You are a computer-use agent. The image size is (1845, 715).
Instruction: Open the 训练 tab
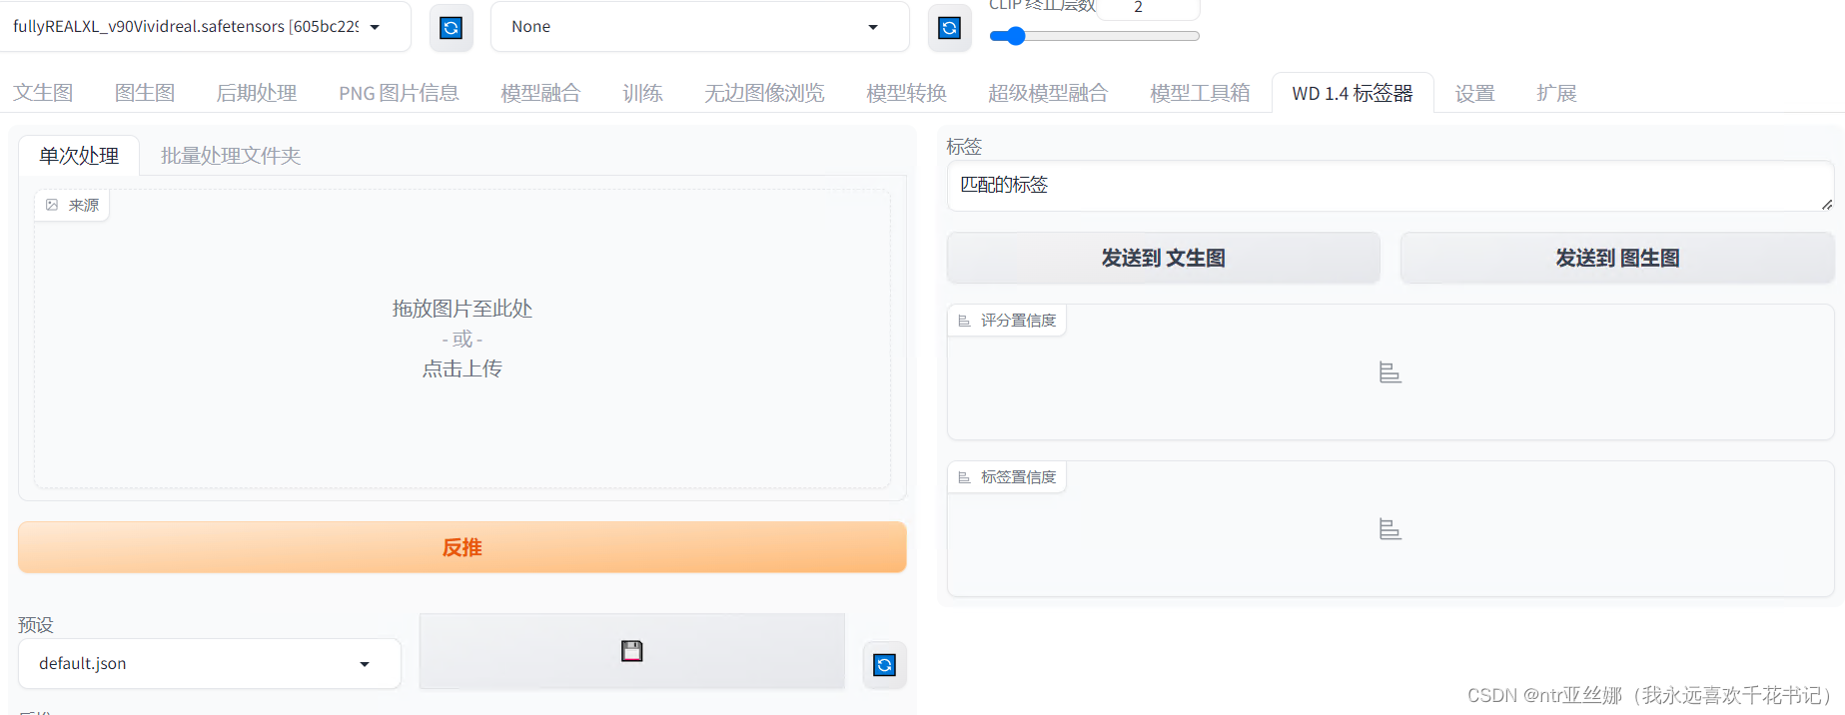pos(642,93)
